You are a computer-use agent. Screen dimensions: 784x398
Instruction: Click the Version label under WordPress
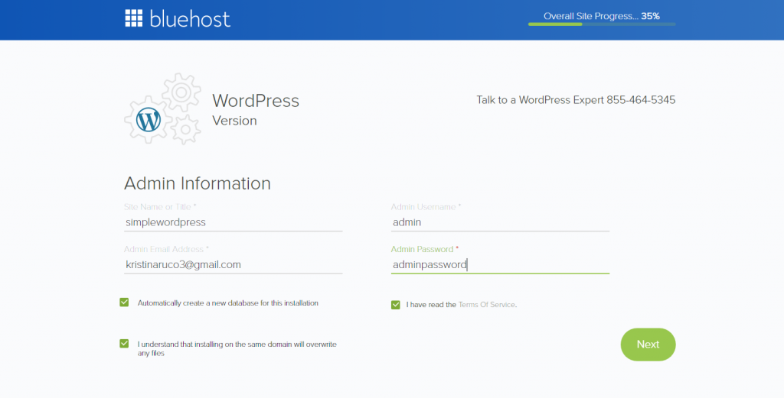[x=234, y=121]
